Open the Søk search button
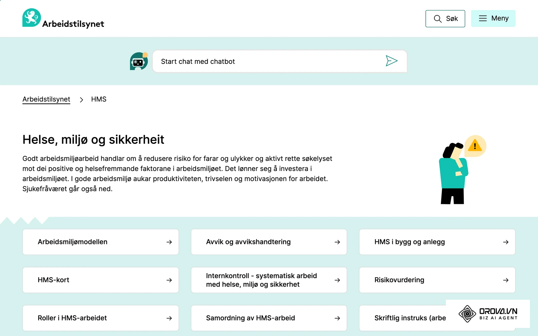 (445, 18)
